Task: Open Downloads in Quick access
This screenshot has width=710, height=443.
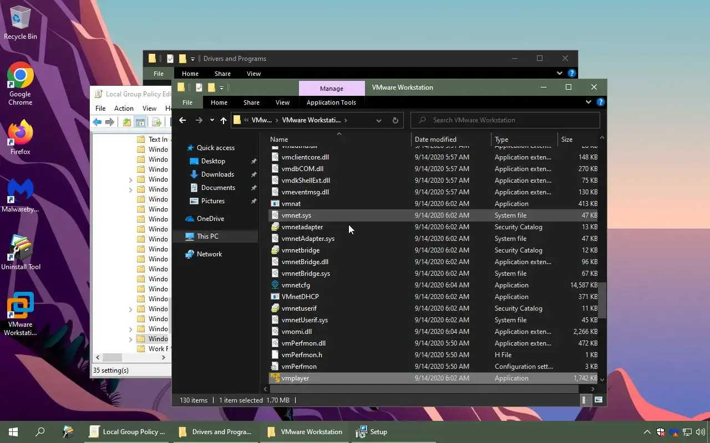Action: click(217, 174)
